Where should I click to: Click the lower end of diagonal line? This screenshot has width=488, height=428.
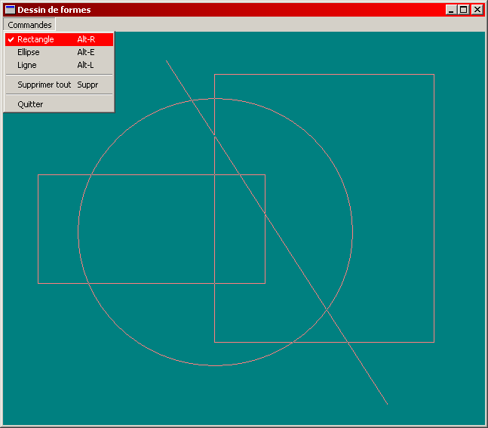tap(386, 403)
